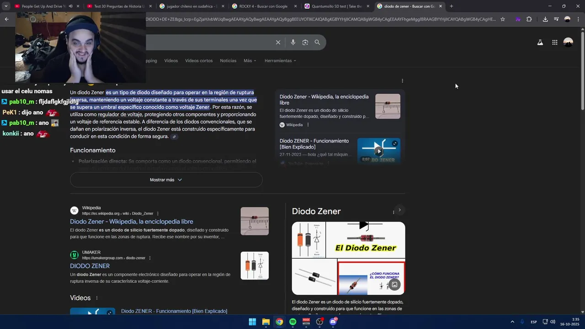Open a new tab with the plus button
The height and width of the screenshot is (329, 585).
tap(452, 6)
